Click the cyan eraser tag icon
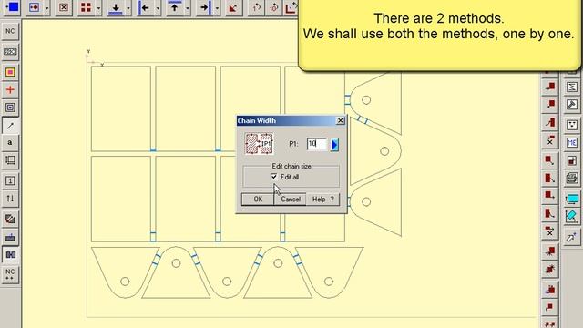Viewport: 583px width, 328px height. pos(572,217)
